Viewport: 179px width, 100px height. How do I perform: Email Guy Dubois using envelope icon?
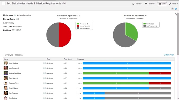pos(44,98)
